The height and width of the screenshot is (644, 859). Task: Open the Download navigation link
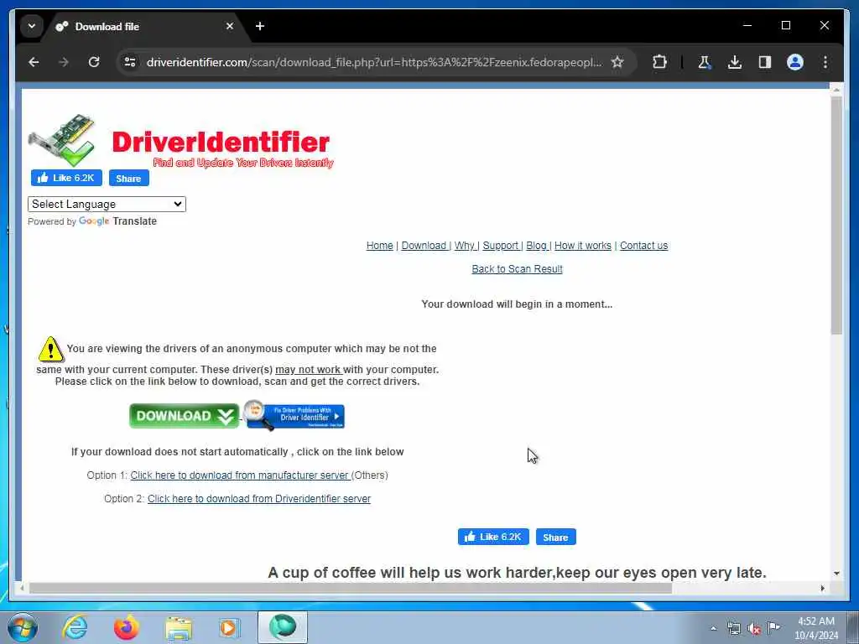tap(424, 246)
